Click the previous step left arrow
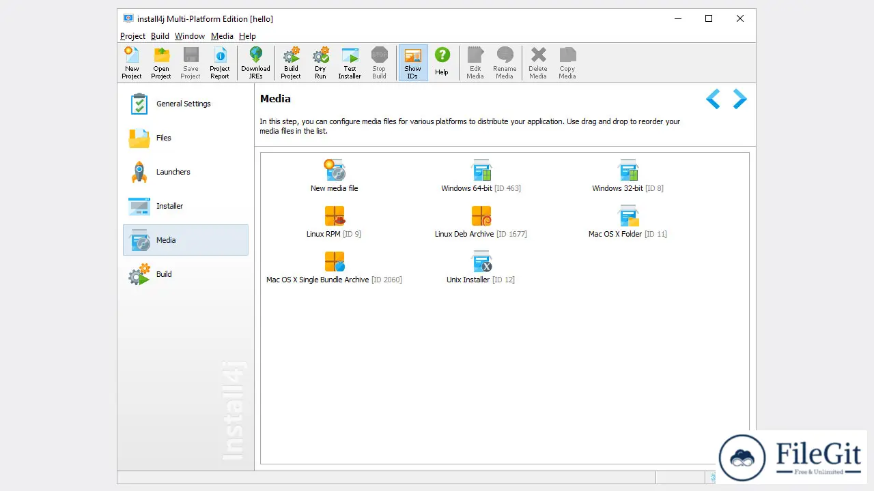 (713, 99)
